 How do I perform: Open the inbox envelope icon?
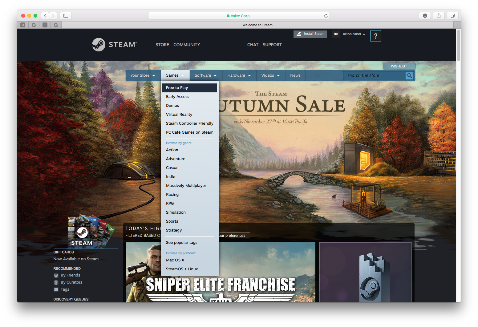point(336,34)
